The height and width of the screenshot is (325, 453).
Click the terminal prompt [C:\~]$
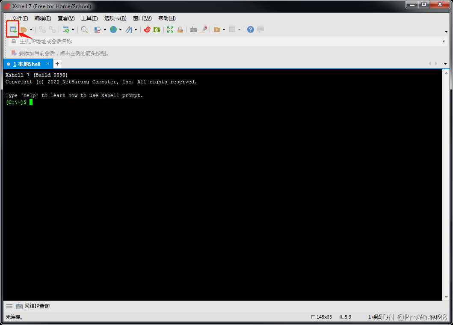coord(16,102)
